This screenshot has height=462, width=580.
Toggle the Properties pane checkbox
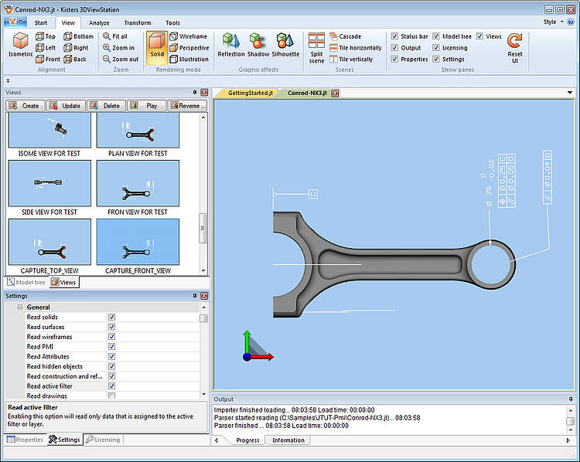pos(394,59)
